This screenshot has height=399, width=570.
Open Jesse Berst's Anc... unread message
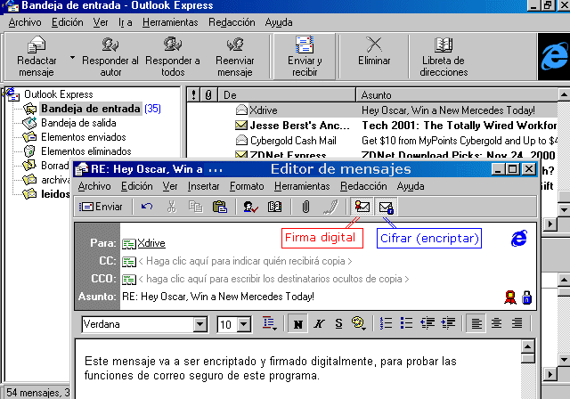(x=372, y=126)
